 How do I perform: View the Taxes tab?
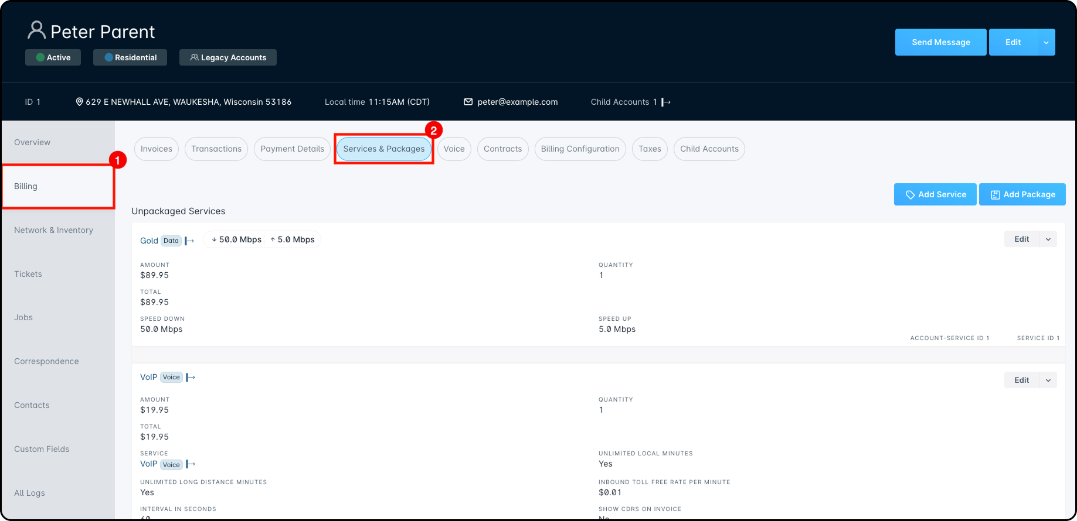click(x=650, y=149)
